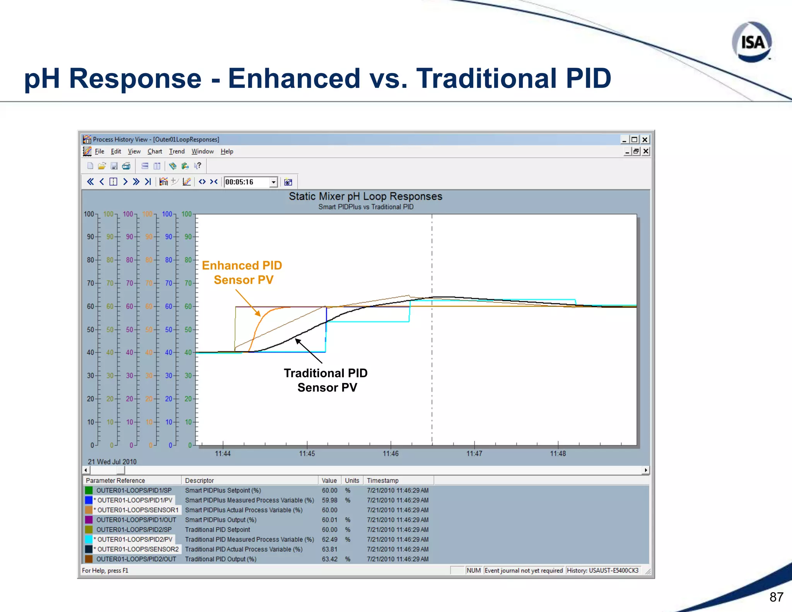Viewport: 792px width, 612px height.
Task: Click the camera snapshot icon
Action: pos(288,182)
